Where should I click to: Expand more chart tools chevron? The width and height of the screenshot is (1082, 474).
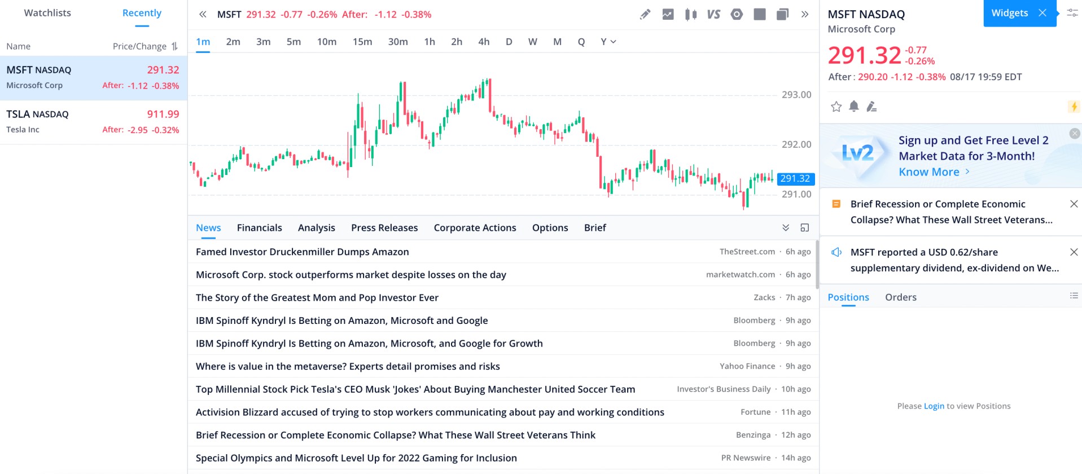[x=805, y=15]
